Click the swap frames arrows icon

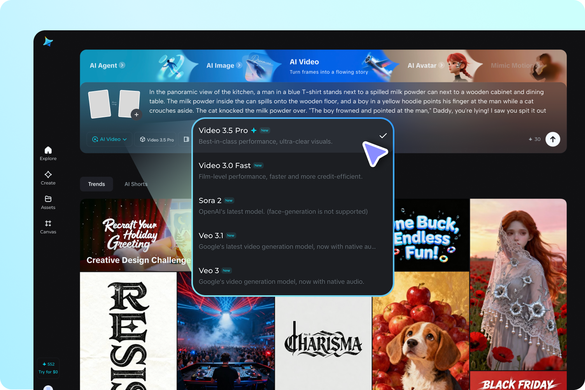click(114, 103)
